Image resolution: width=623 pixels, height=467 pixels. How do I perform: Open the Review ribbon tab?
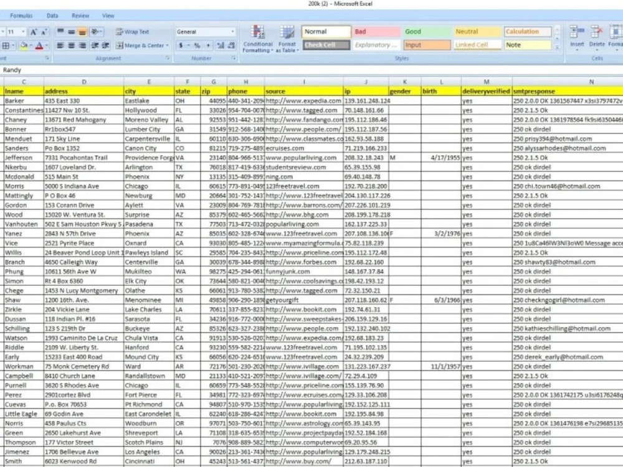tap(80, 16)
